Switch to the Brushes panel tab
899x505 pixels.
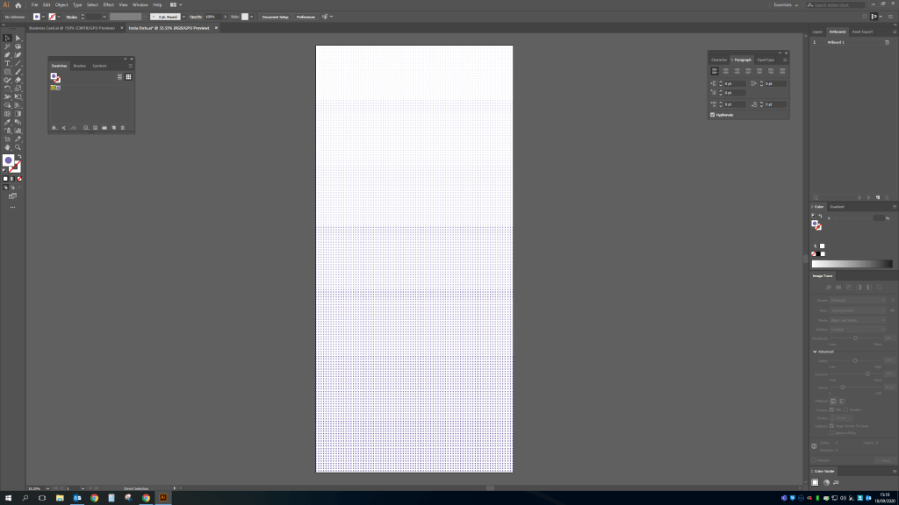(x=80, y=66)
